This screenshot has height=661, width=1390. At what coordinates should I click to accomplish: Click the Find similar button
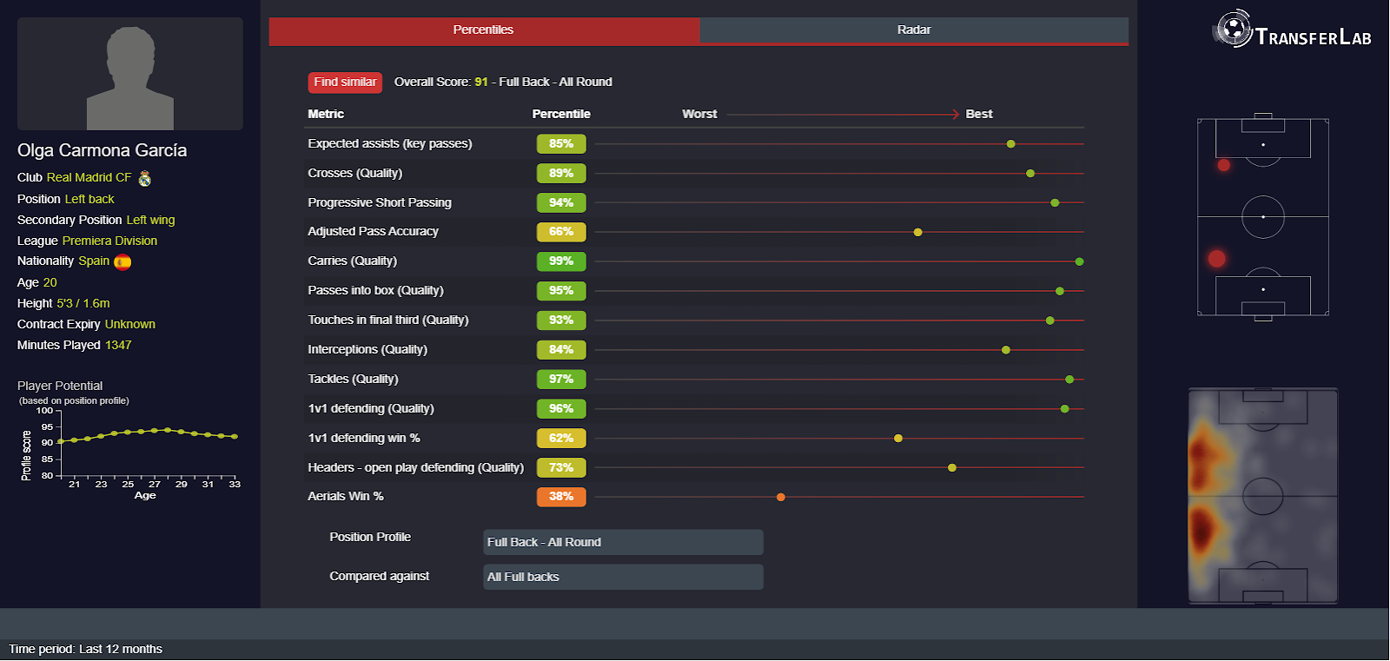345,83
